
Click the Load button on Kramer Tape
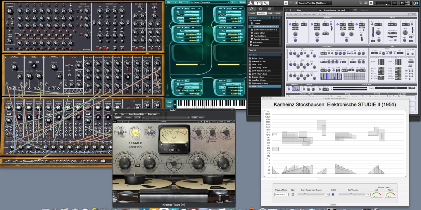[x=221, y=122]
